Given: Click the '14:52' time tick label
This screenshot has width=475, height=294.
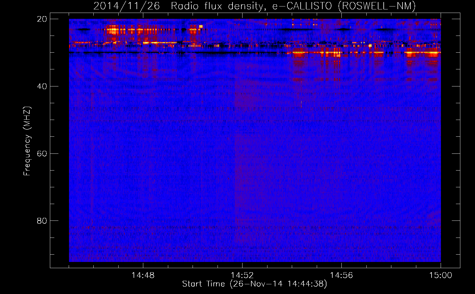Looking at the screenshot, I should click(x=242, y=275).
